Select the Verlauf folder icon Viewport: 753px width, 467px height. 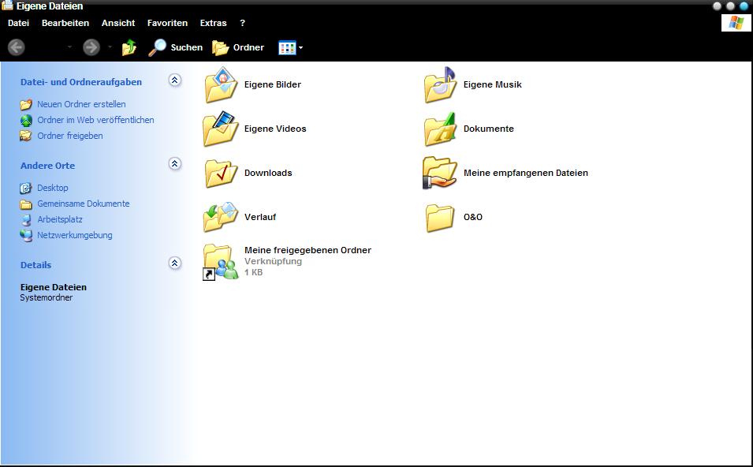(221, 217)
